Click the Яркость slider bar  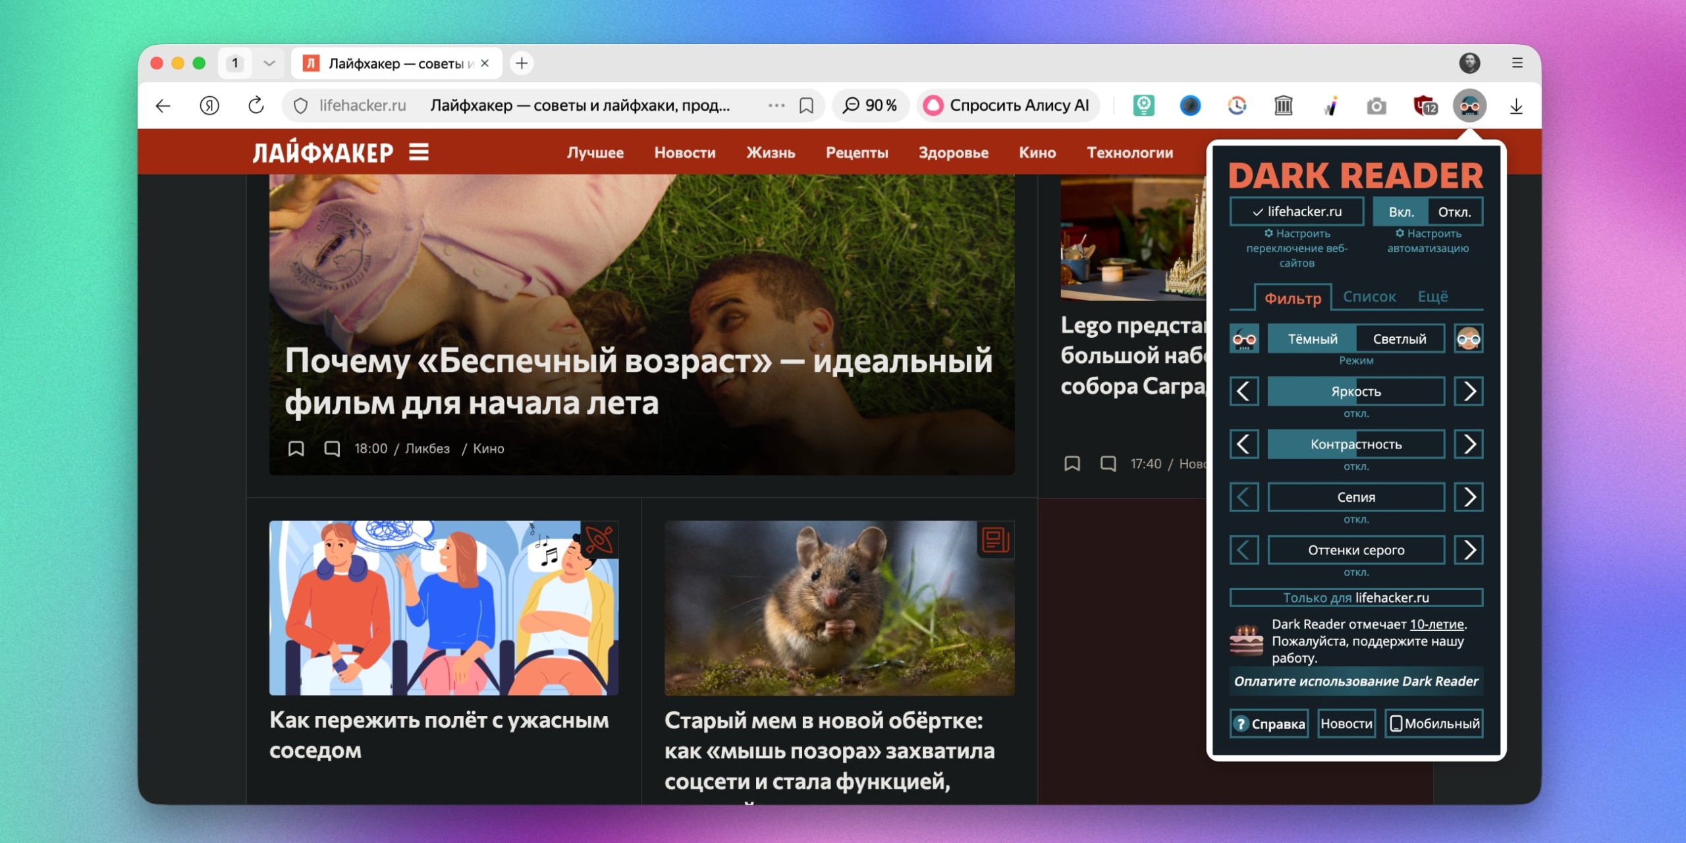tap(1356, 391)
